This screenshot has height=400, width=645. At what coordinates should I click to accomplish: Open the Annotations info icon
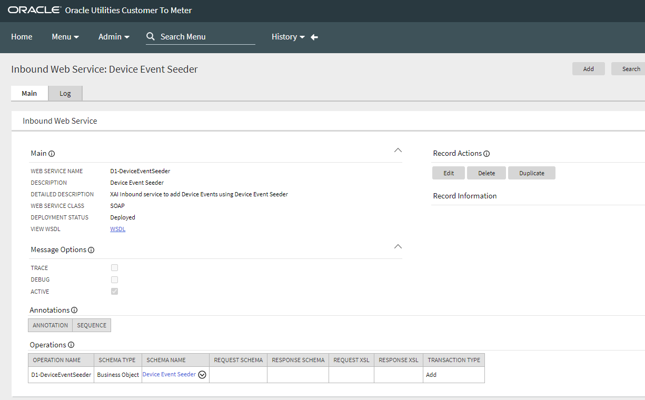(x=74, y=310)
